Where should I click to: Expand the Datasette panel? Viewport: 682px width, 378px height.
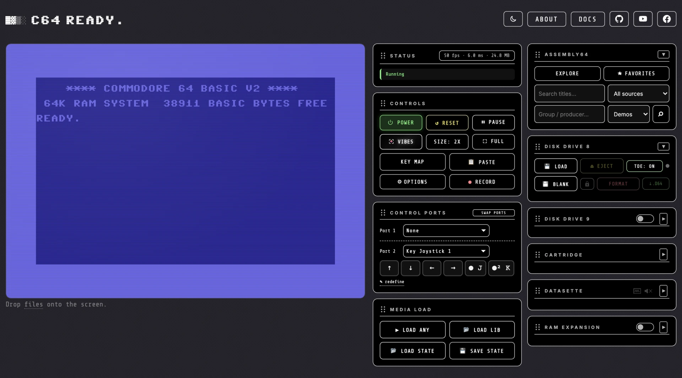(664, 291)
